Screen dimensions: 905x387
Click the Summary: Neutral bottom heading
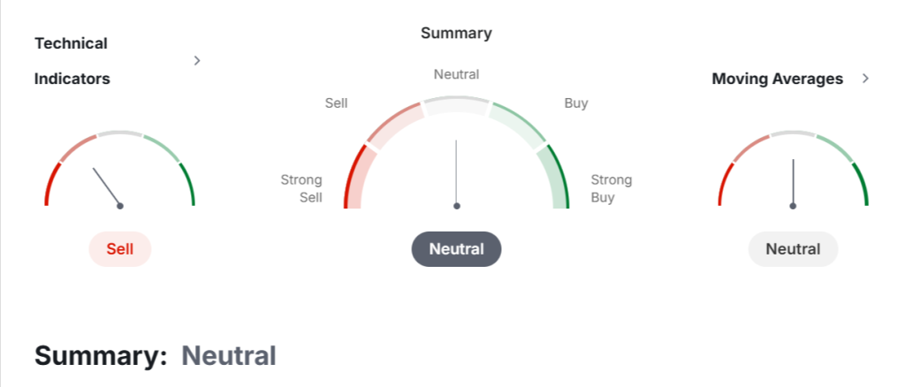[156, 356]
